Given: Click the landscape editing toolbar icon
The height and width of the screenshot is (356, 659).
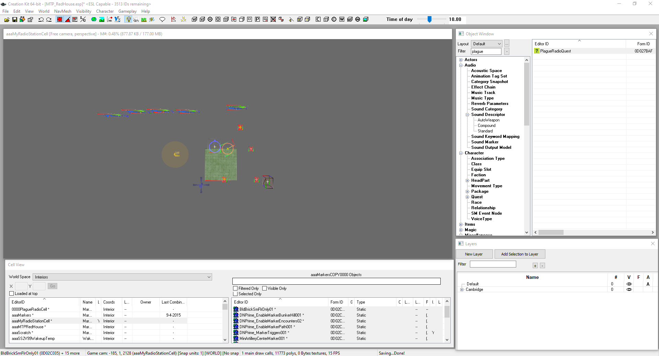Looking at the screenshot, I should pos(102,20).
